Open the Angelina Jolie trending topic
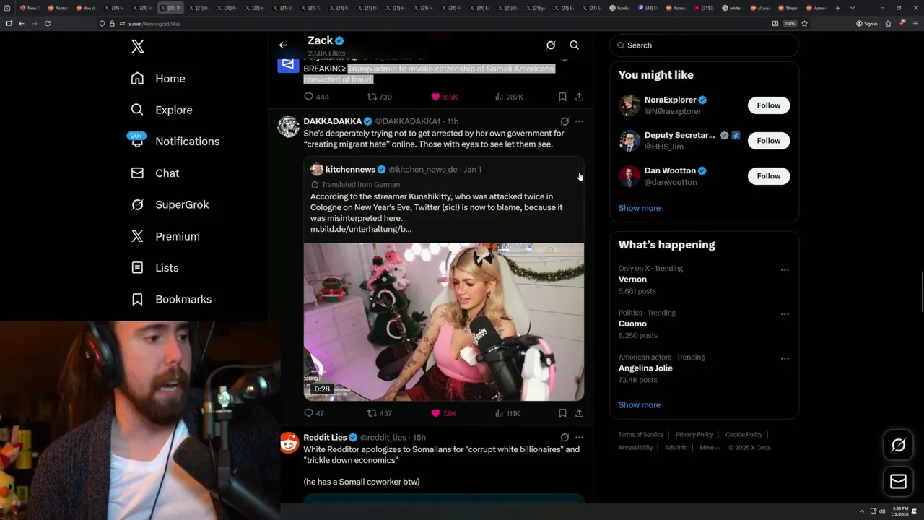The height and width of the screenshot is (520, 924). [x=645, y=368]
